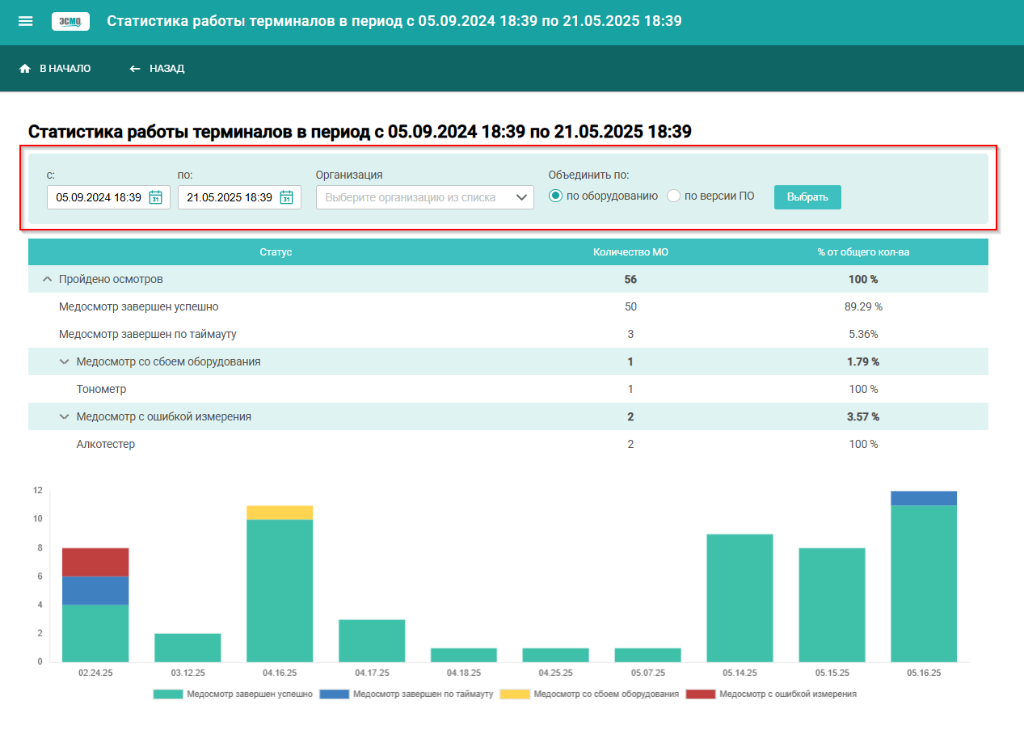Click the % от общего кол-ва header

coord(863,252)
